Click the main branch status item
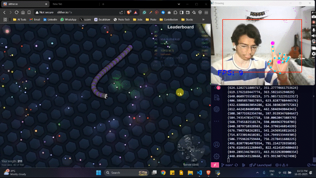316x178 pixels. 227,165
